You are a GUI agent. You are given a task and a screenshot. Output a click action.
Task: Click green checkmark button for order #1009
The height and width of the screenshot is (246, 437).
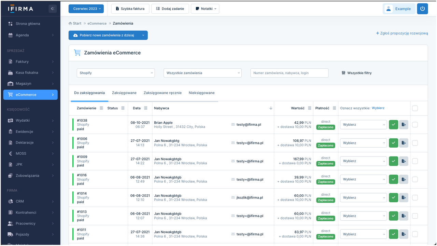[x=394, y=161]
